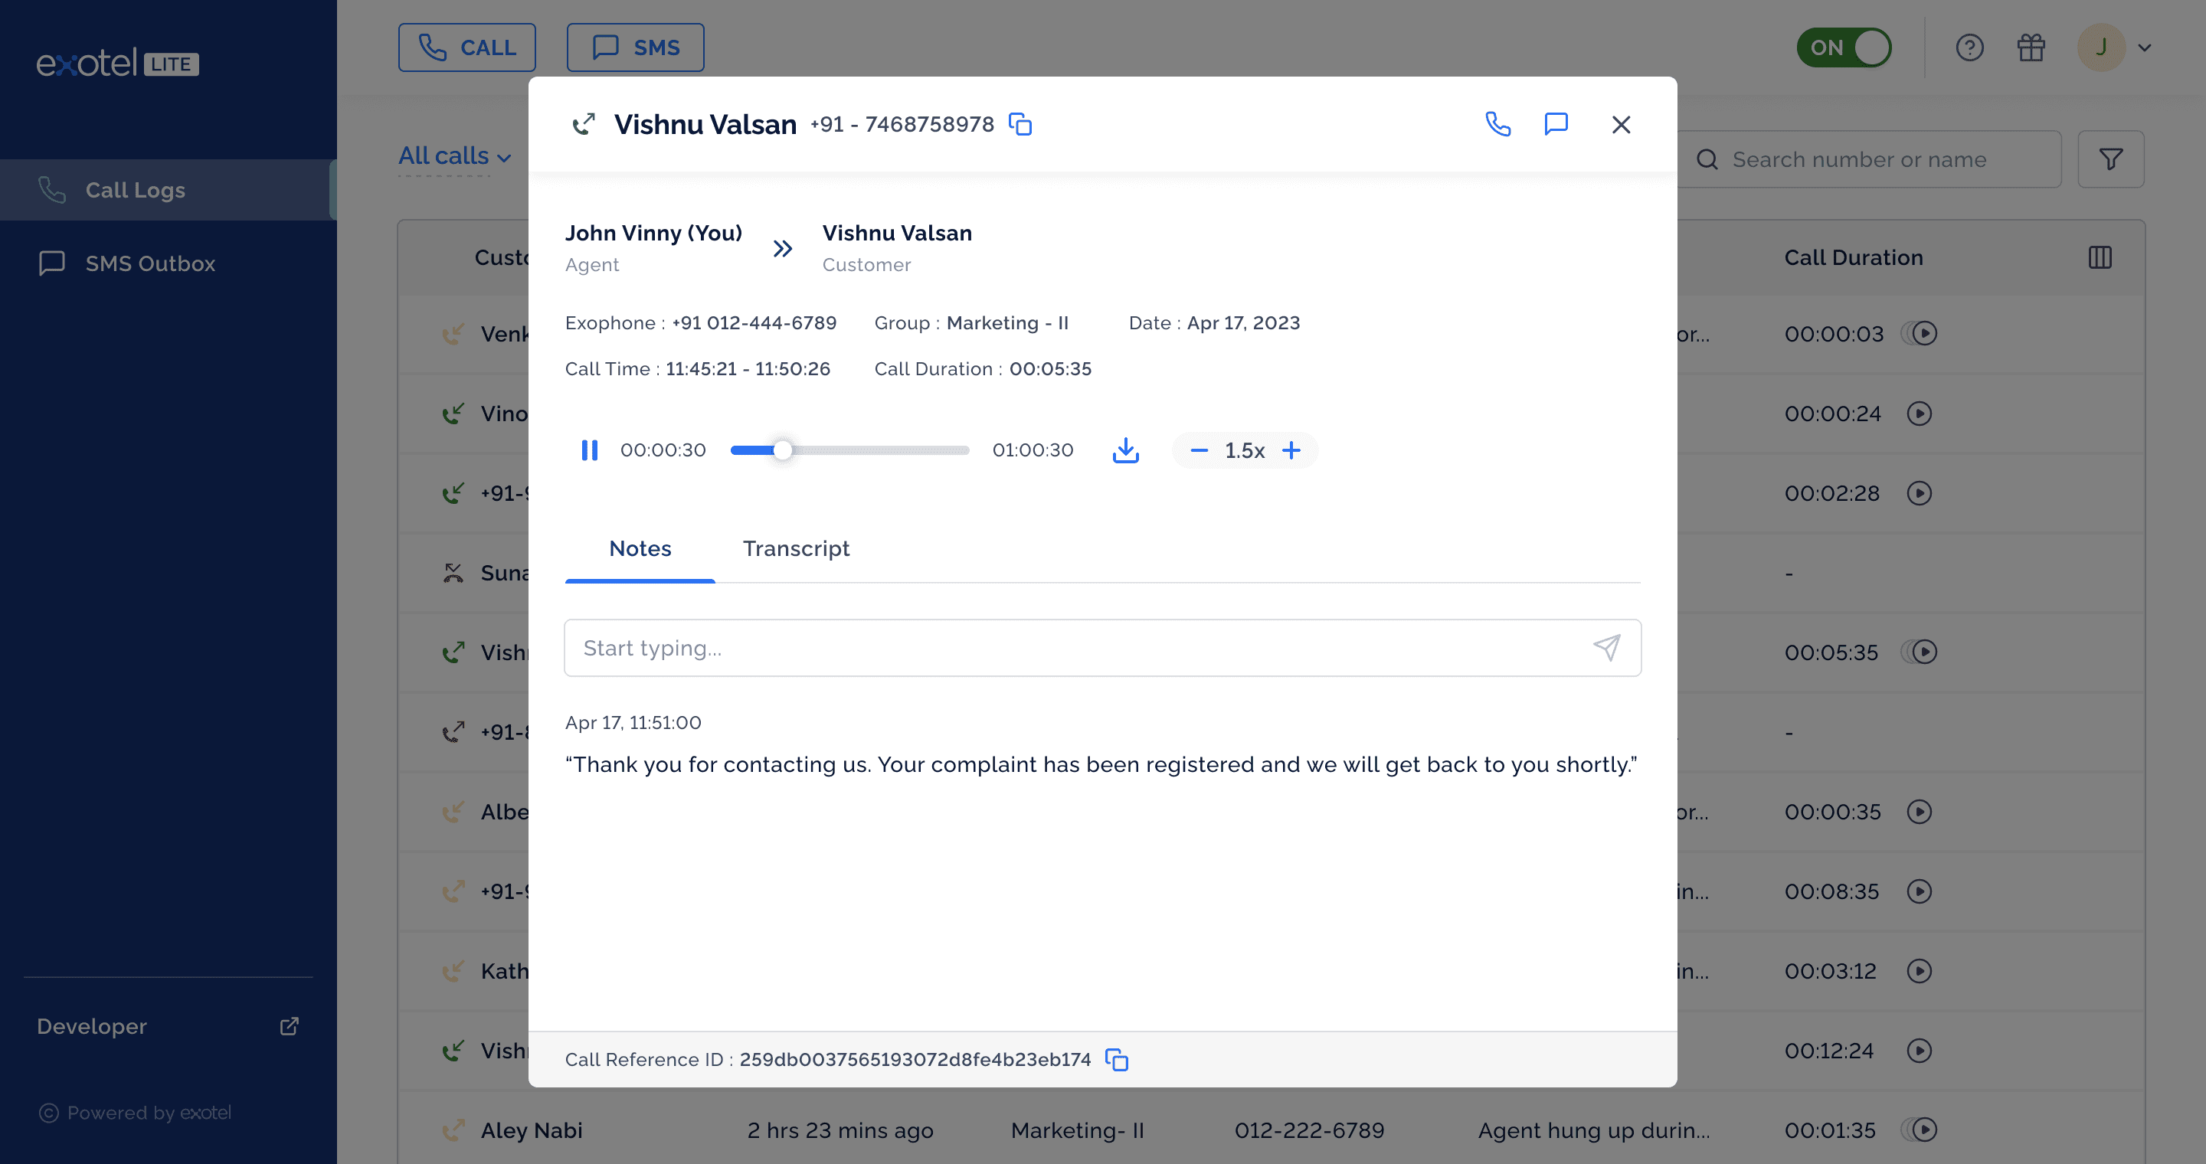Open the help question mark icon
This screenshot has width=2206, height=1164.
1969,48
